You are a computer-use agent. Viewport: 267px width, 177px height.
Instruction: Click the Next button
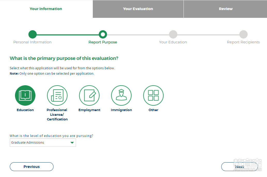240,167
